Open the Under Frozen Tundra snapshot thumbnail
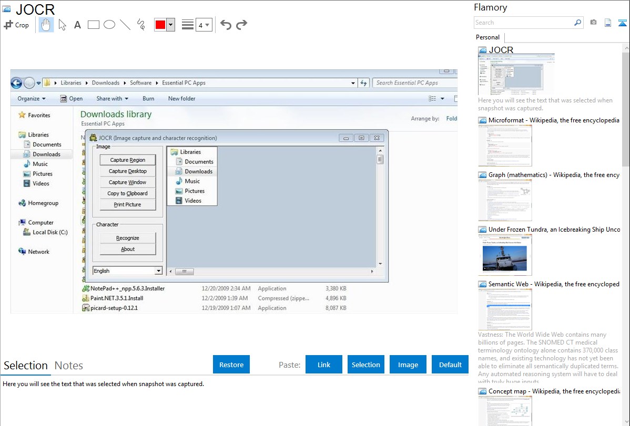The image size is (630, 426). point(505,255)
